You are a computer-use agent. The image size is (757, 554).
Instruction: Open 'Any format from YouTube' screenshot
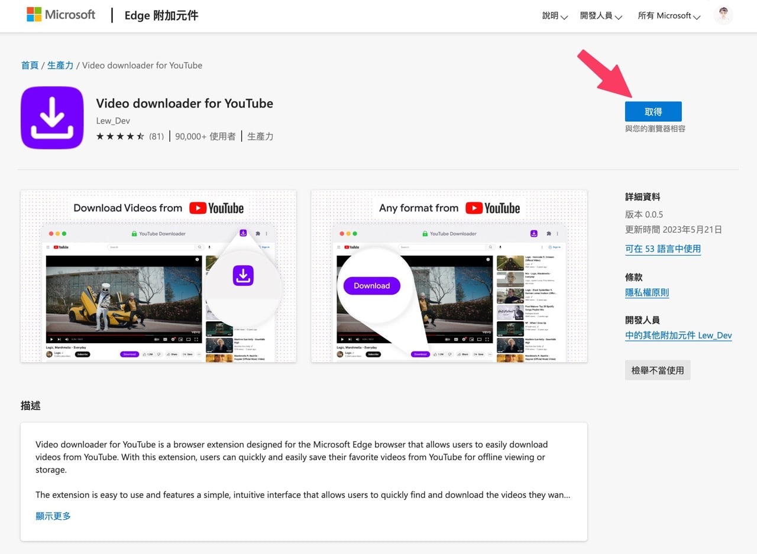pos(449,276)
